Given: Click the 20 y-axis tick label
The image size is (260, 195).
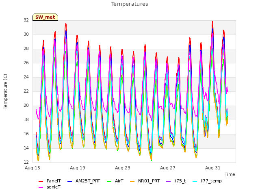Looking at the screenshot, I should (x=26, y=106).
